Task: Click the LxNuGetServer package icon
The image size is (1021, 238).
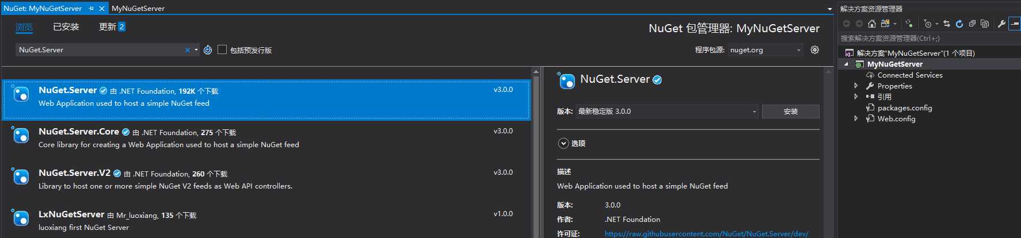Action: point(20,218)
